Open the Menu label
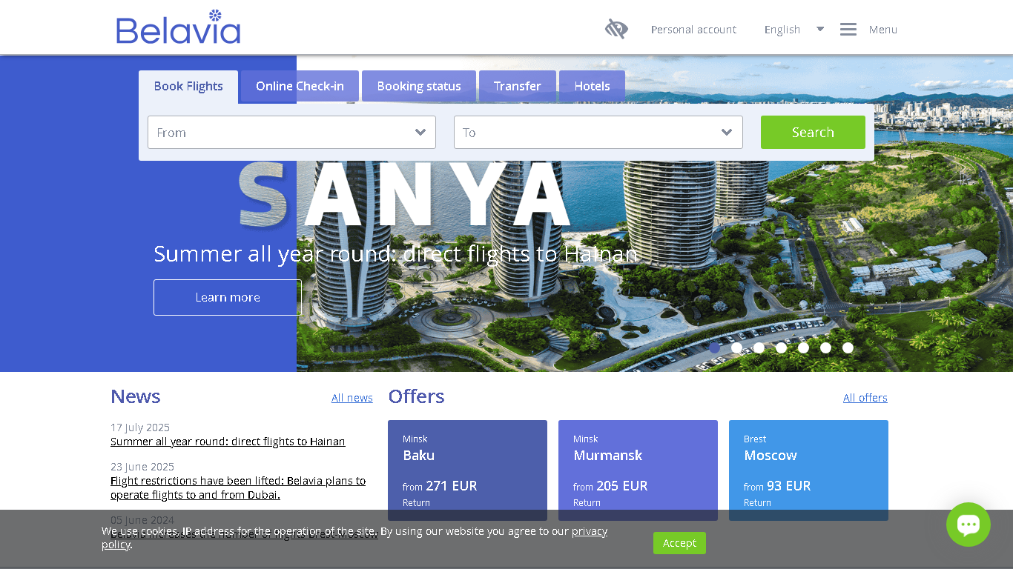Screen dimensions: 1013x569 tap(883, 30)
